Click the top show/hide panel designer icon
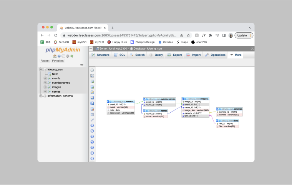The width and height of the screenshot is (292, 185). 92,70
